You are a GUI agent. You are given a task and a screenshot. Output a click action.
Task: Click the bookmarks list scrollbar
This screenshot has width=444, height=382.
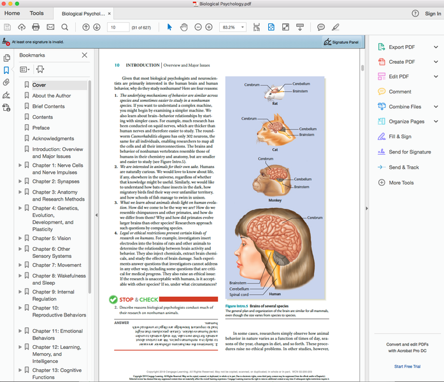(90, 187)
